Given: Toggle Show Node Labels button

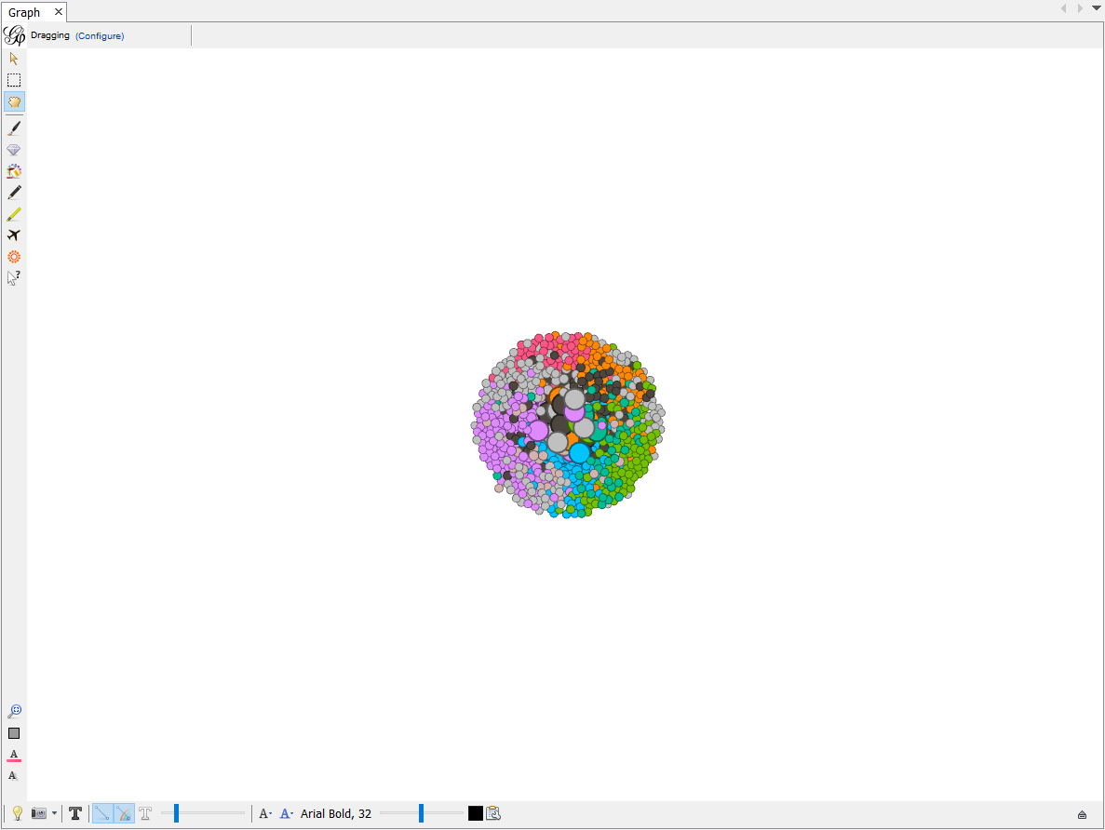Looking at the screenshot, I should (x=75, y=814).
